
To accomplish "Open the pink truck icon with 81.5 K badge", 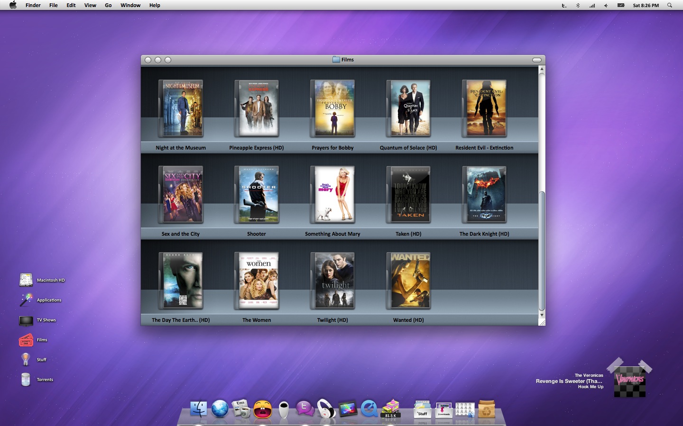I will [391, 408].
